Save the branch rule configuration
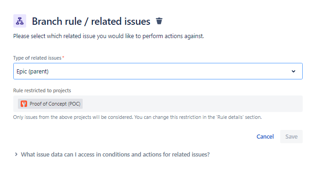 pos(291,136)
